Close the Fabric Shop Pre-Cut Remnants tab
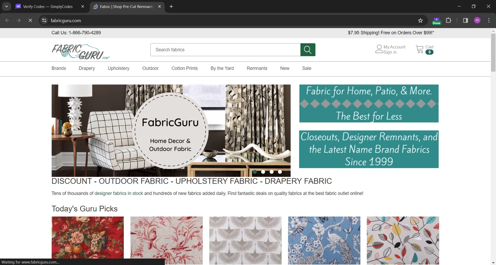Viewport: 496px width, 265px height. tap(160, 7)
